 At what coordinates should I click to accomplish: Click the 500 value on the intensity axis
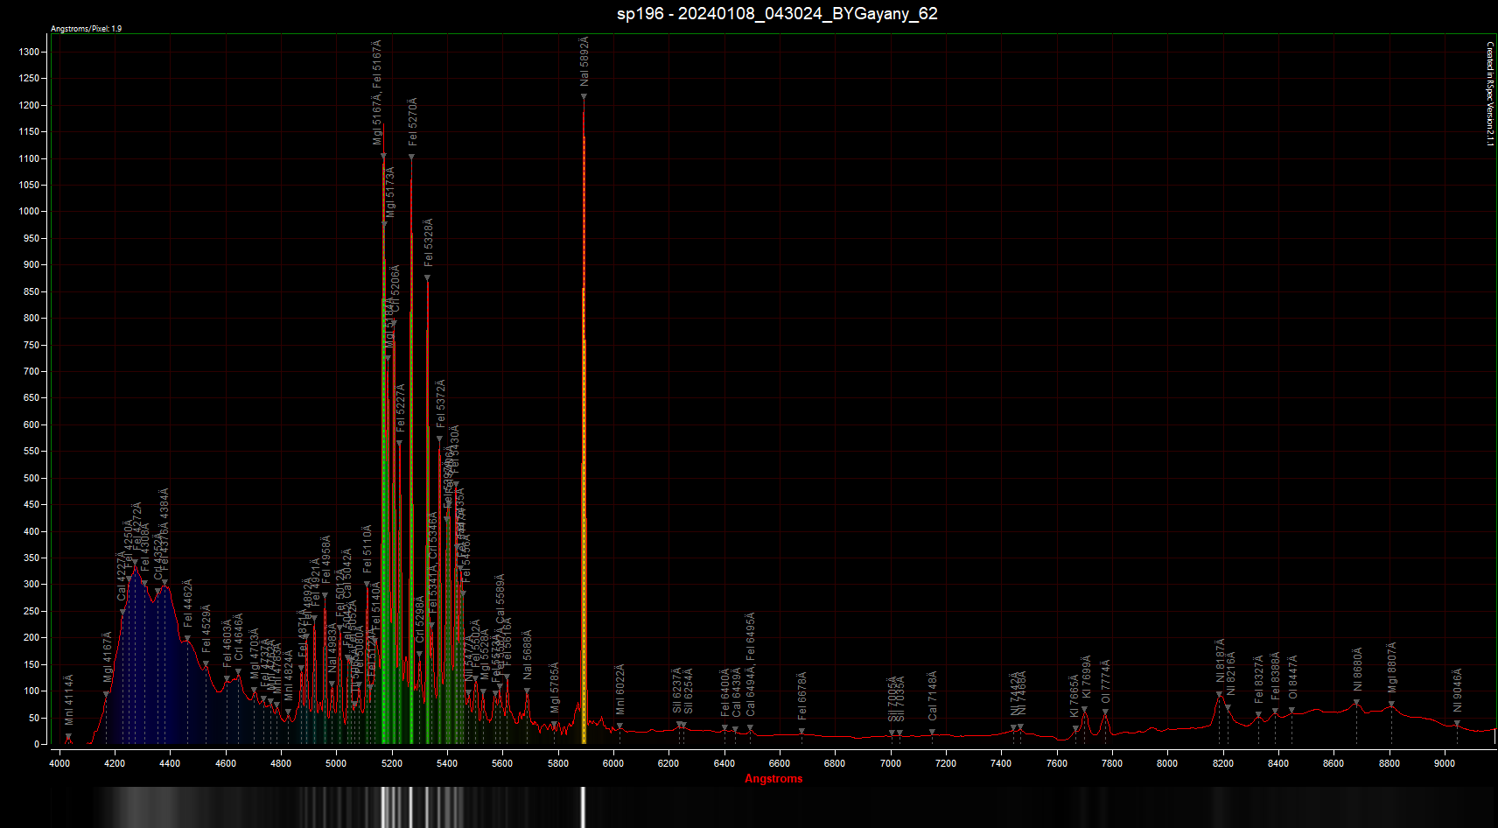point(31,478)
